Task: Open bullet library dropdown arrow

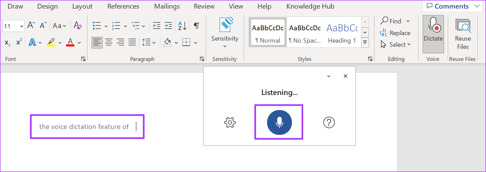Action: point(106,26)
